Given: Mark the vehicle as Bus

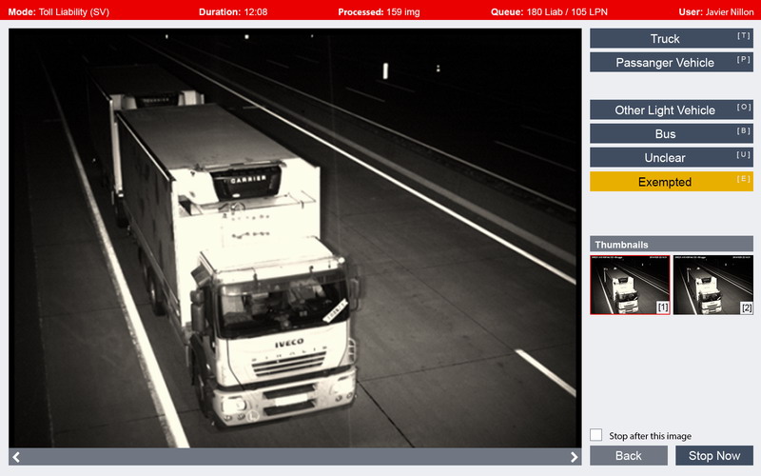Looking at the screenshot, I should tap(672, 133).
